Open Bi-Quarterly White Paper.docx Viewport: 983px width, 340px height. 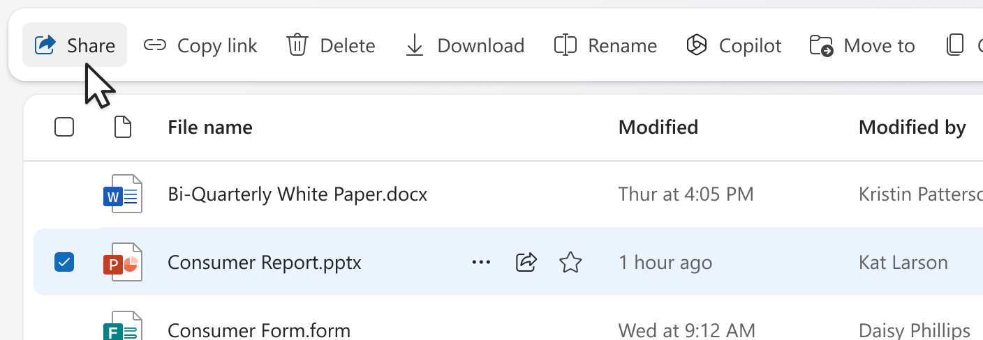[x=297, y=194]
